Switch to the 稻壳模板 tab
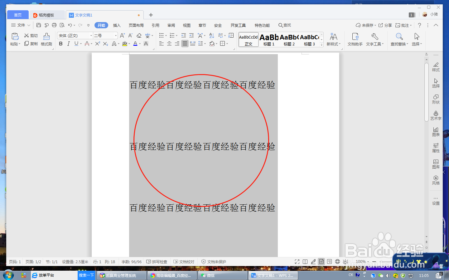The width and height of the screenshot is (449, 280). [46, 15]
